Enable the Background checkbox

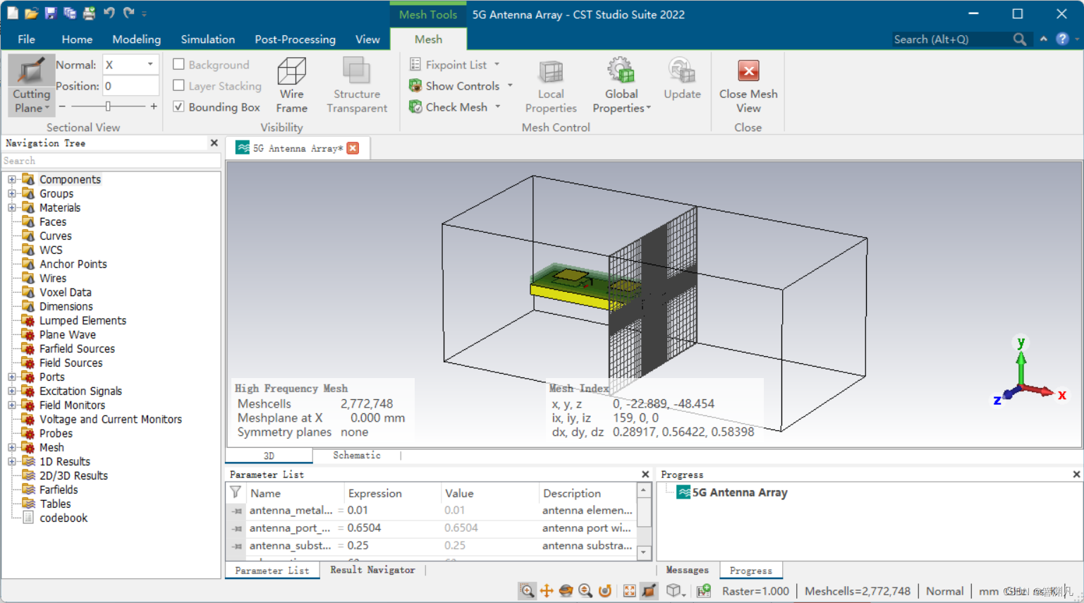[179, 64]
